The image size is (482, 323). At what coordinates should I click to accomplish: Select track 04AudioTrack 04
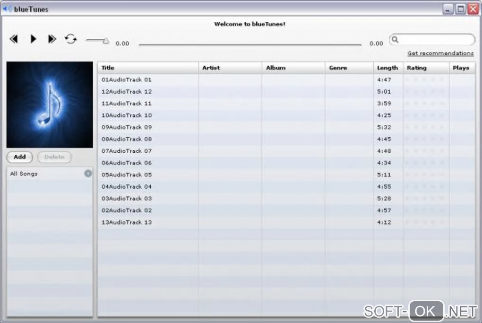point(286,187)
